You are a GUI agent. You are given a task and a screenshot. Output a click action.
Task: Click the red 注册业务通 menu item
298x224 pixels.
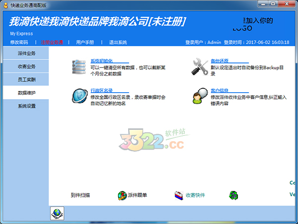(x=52, y=42)
